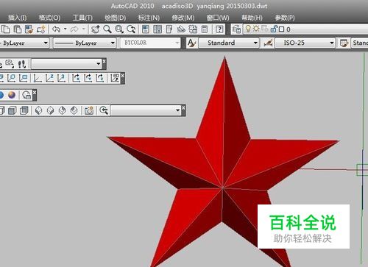Viewport: 368px width, 267px height.
Task: Open the empty dropdown beside footprints icon
Action: [66, 64]
